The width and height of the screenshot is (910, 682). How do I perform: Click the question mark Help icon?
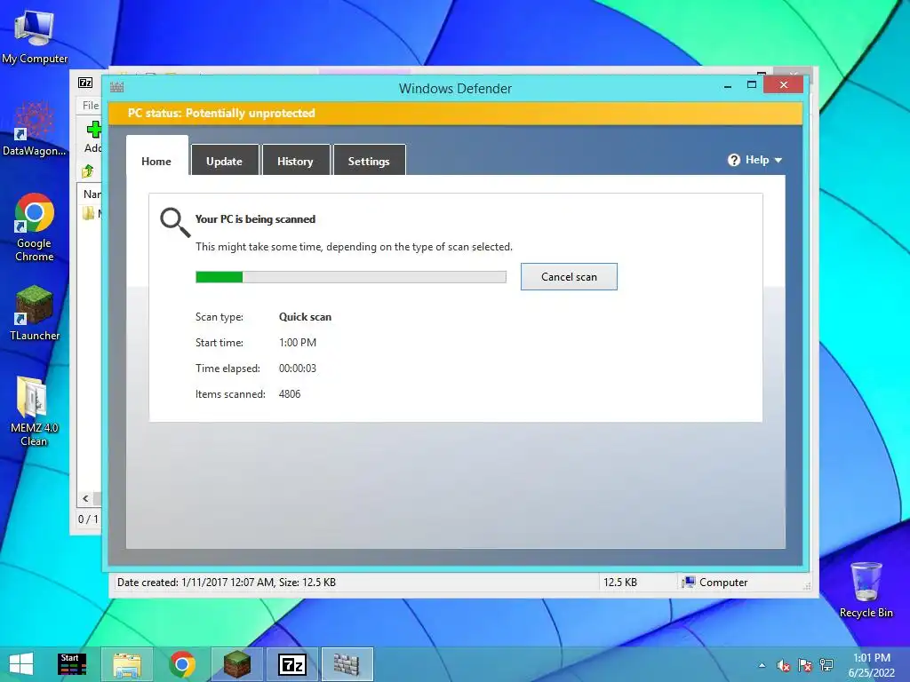733,160
